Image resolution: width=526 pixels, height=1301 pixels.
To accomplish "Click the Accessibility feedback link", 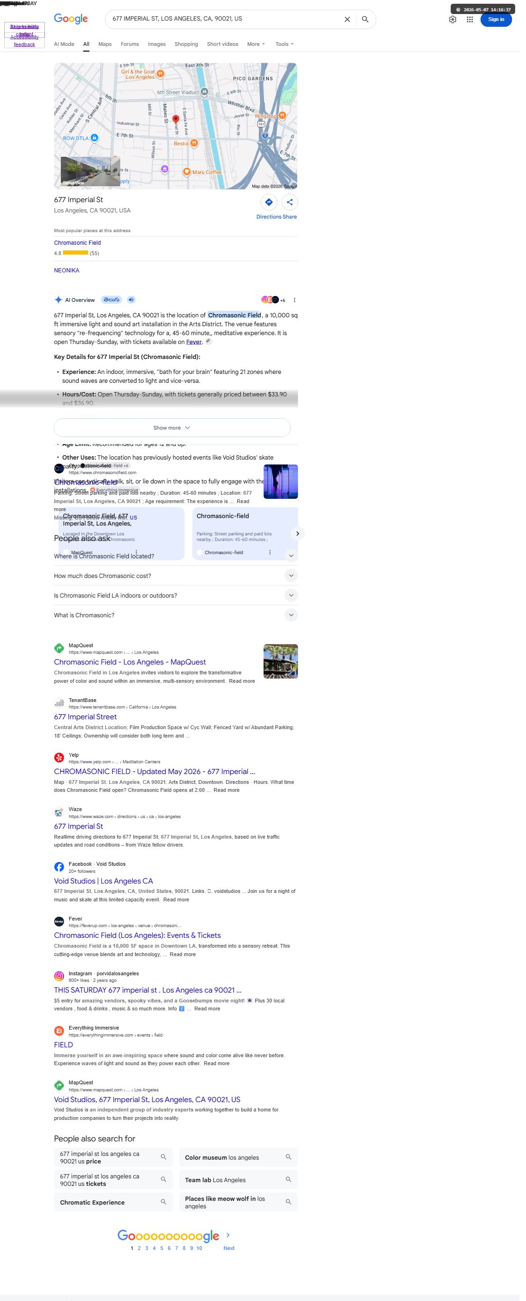I will (x=24, y=41).
